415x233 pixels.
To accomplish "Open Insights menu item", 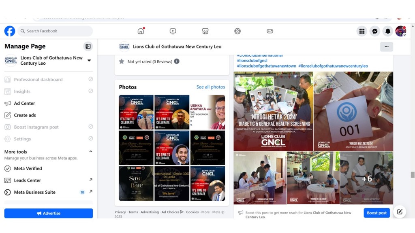I will (x=49, y=91).
